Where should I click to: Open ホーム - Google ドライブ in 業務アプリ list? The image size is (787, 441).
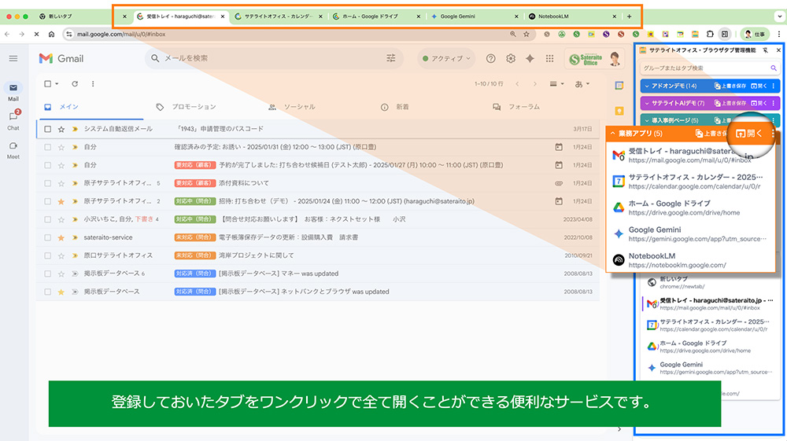click(x=692, y=208)
